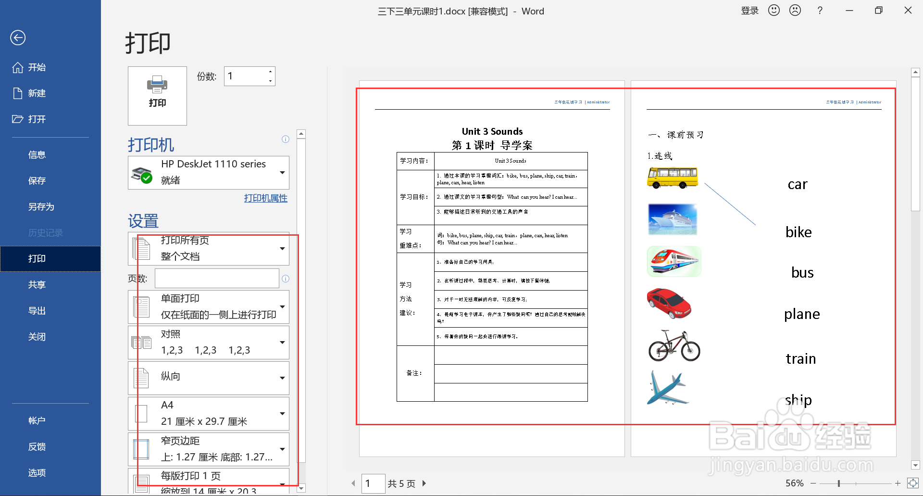Click the 页数 pages input field

(x=217, y=279)
